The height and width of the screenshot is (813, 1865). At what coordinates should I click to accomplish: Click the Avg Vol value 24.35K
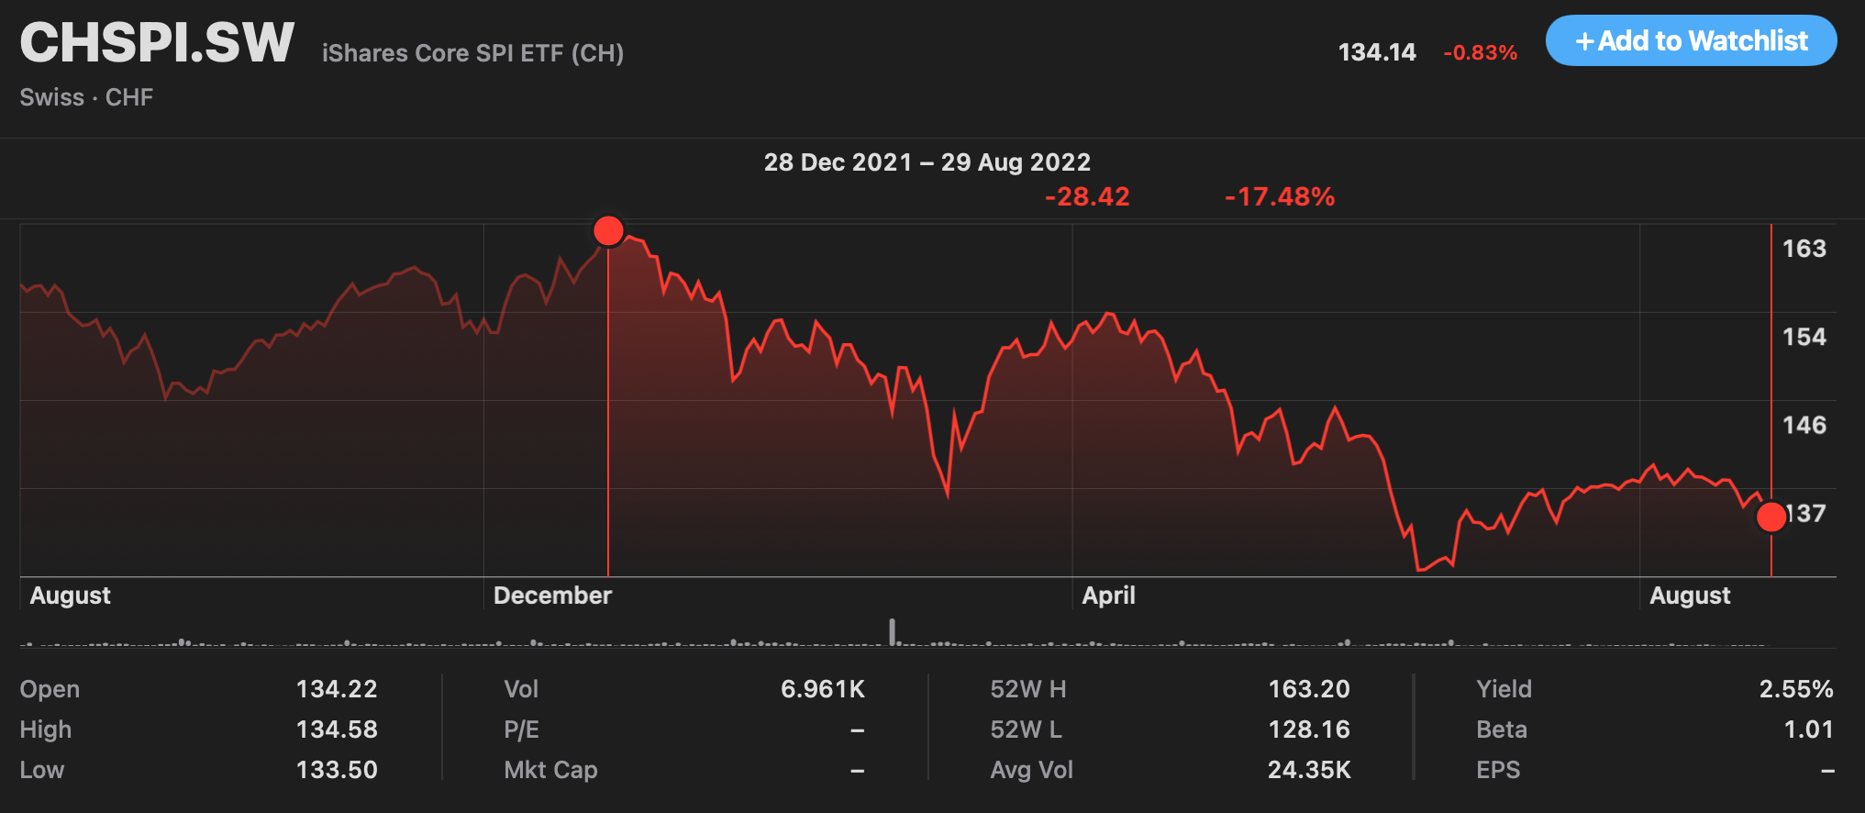point(1308,770)
